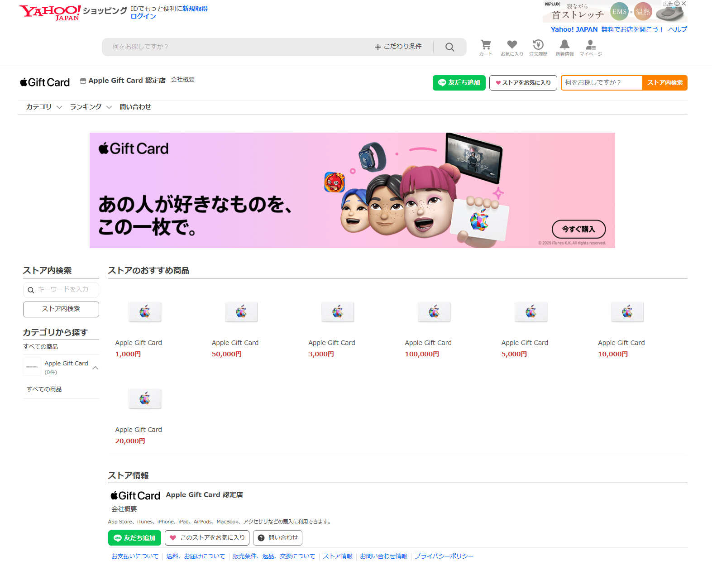
Task: Open お問い合わせ情報 footer link
Action: [383, 556]
